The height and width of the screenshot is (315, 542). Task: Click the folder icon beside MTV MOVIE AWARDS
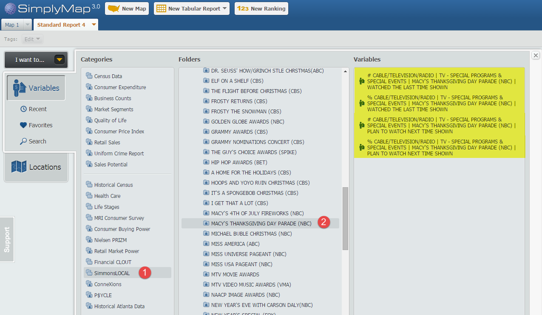pyautogui.click(x=206, y=274)
